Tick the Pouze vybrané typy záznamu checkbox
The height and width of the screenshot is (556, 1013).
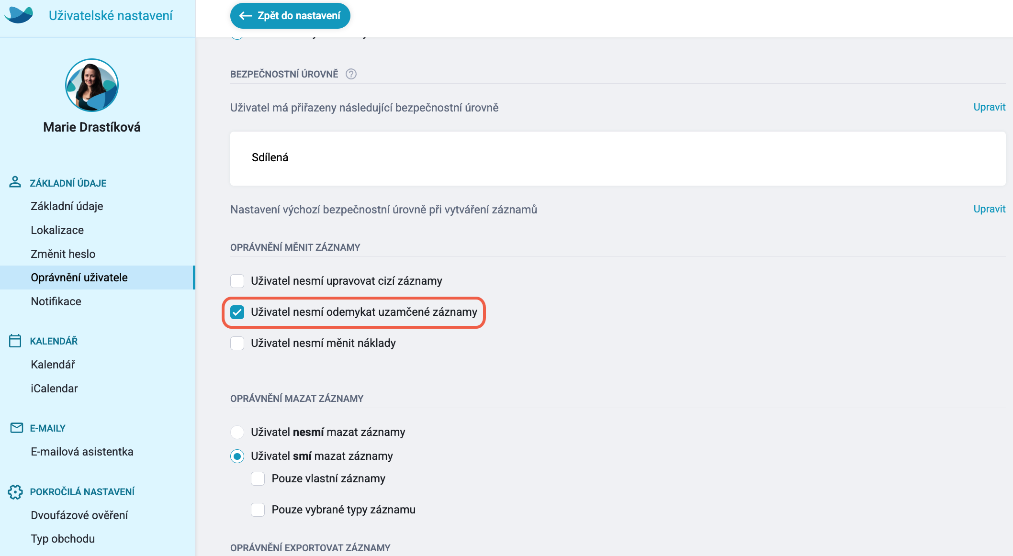[x=258, y=510]
